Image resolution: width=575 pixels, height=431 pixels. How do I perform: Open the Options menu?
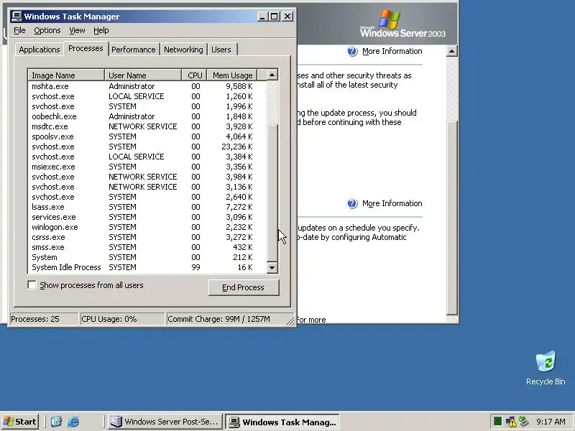tap(47, 30)
